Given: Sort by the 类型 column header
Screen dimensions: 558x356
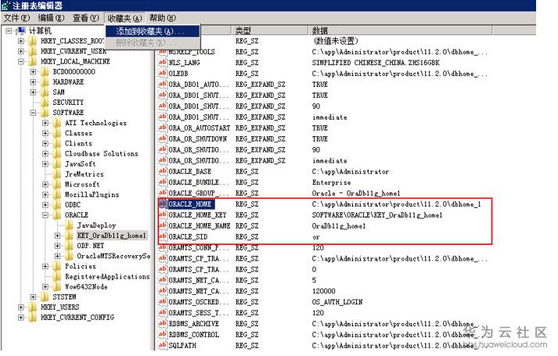Looking at the screenshot, I should click(x=271, y=31).
